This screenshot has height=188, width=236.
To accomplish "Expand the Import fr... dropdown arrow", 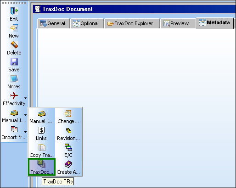I will tap(25, 132).
